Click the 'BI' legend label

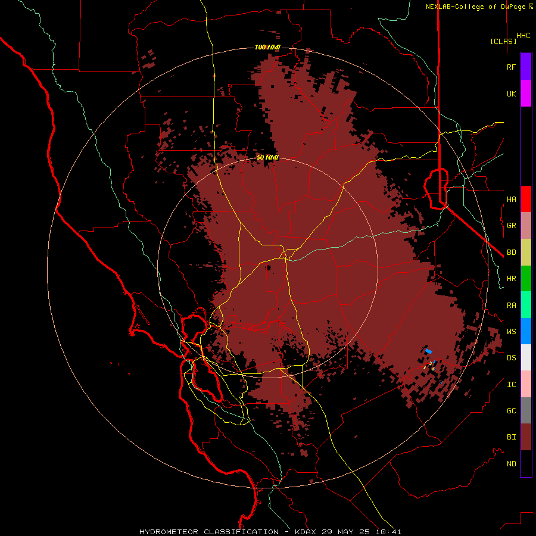512,437
